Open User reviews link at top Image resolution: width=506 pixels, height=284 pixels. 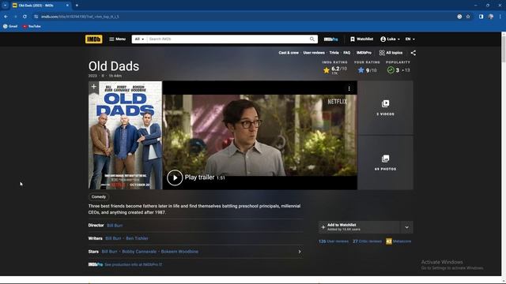tap(314, 53)
